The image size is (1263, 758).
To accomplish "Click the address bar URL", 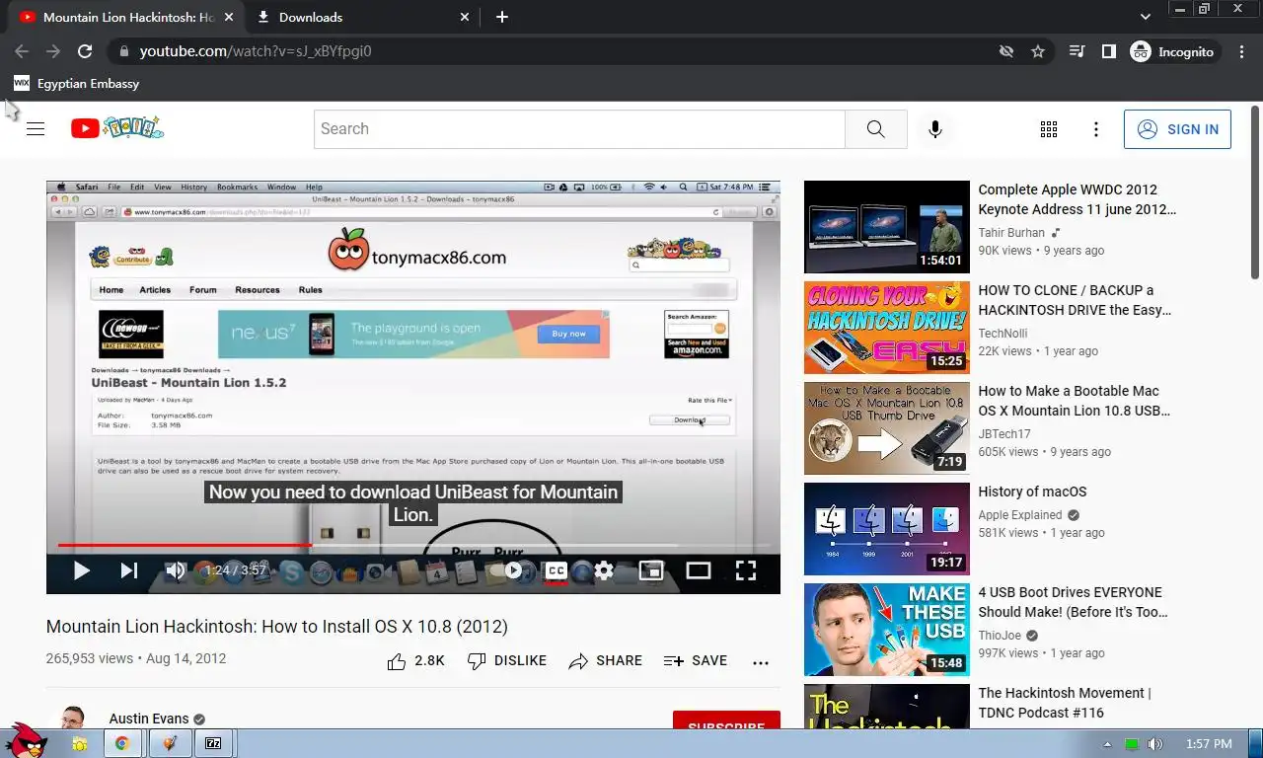I will [x=256, y=51].
